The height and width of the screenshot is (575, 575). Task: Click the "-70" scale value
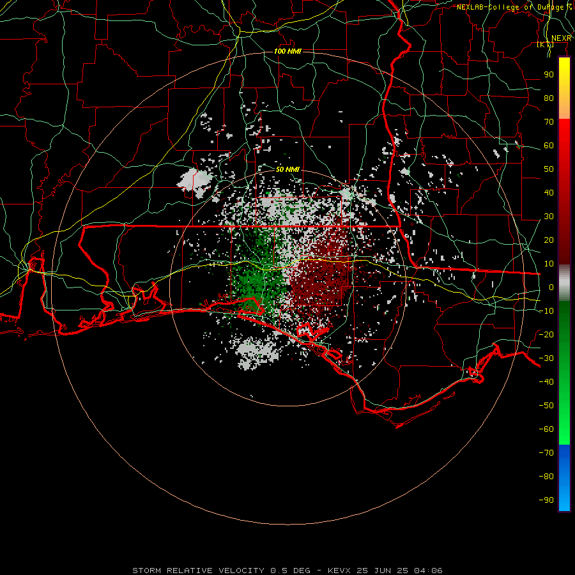click(x=546, y=453)
